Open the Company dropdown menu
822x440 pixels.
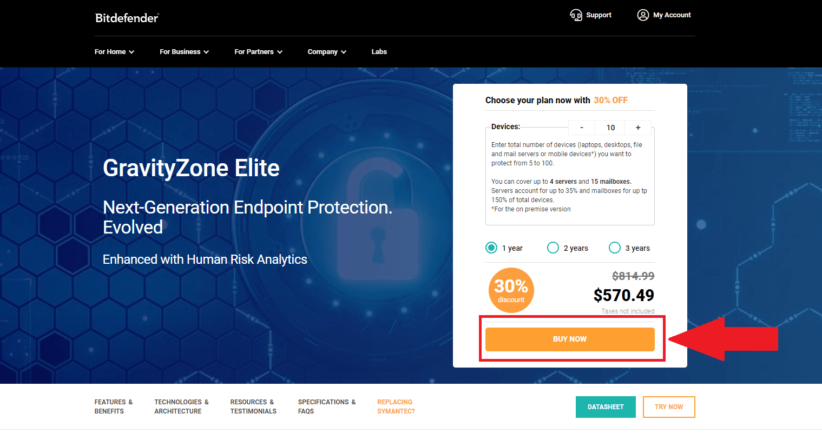(x=327, y=52)
